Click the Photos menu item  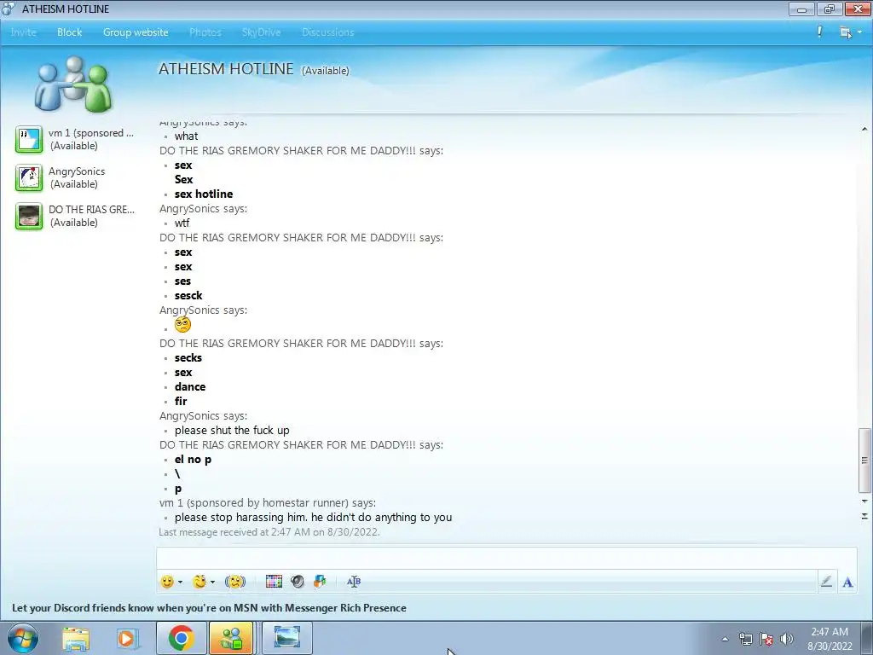205,32
